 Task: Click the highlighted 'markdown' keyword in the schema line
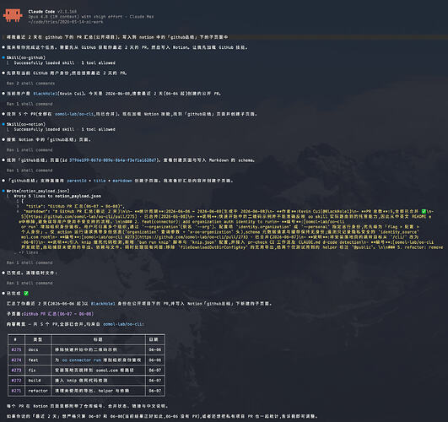[122, 181]
